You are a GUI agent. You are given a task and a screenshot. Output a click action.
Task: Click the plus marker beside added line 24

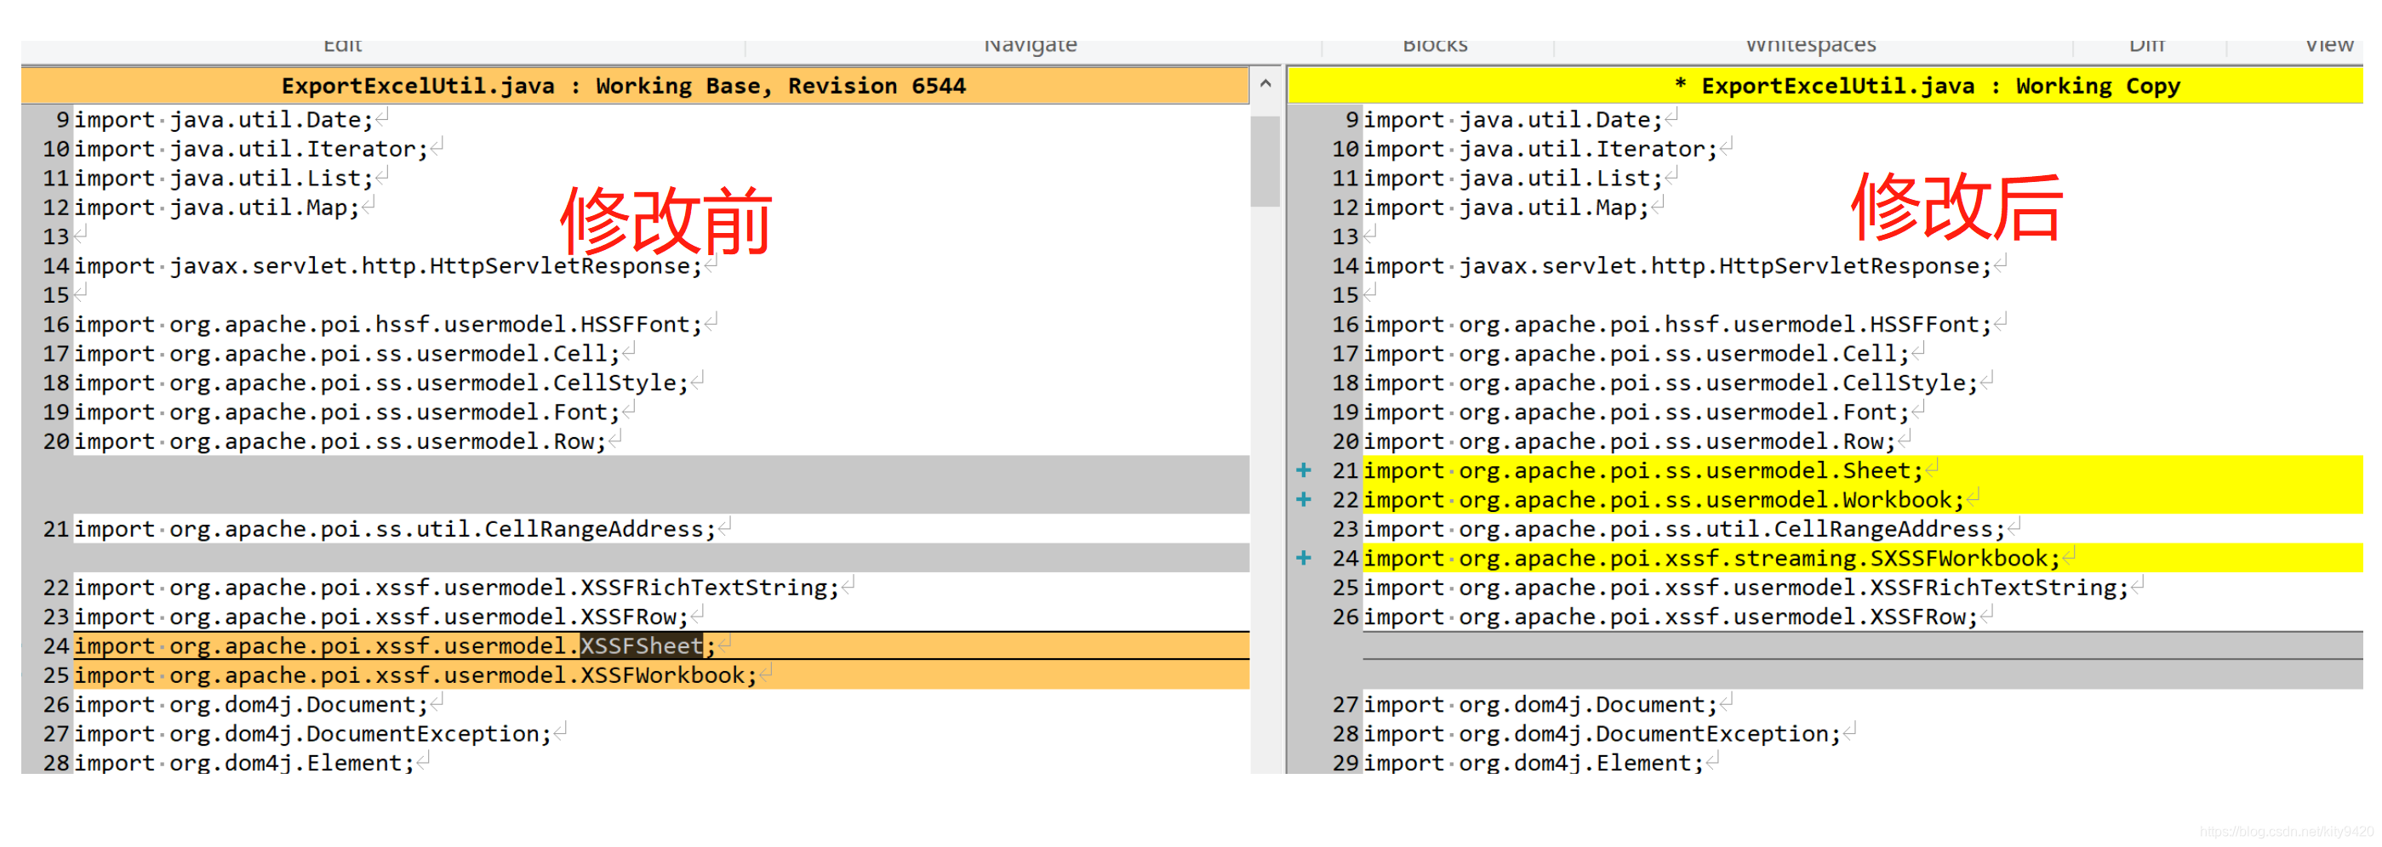[1304, 558]
